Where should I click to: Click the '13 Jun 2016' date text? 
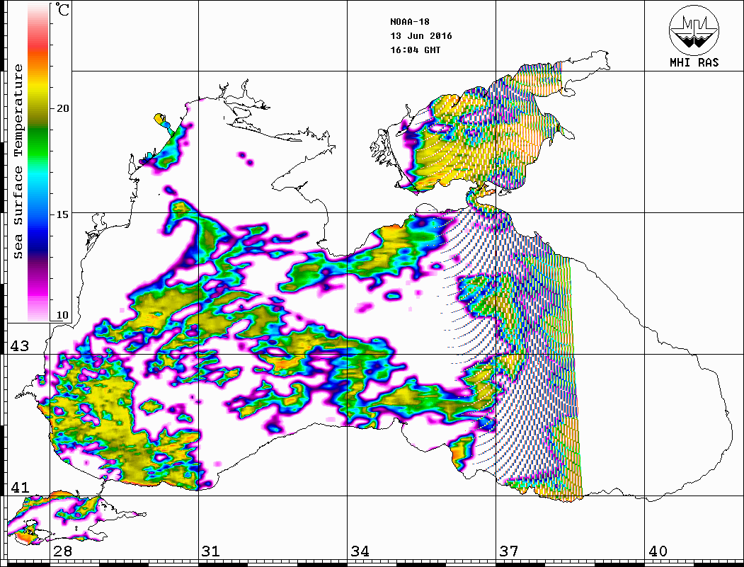[x=421, y=36]
